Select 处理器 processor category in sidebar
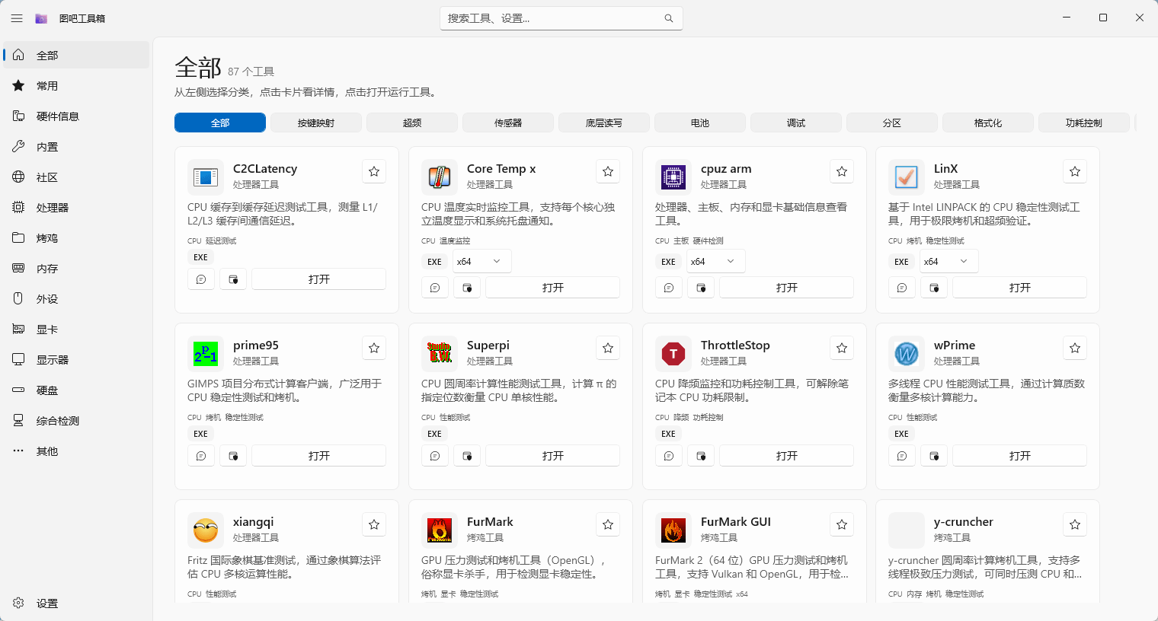This screenshot has width=1158, height=621. coord(76,207)
